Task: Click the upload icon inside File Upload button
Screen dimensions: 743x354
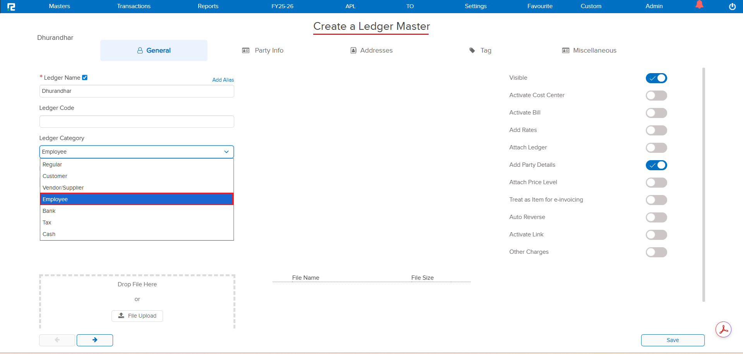Action: coord(122,316)
